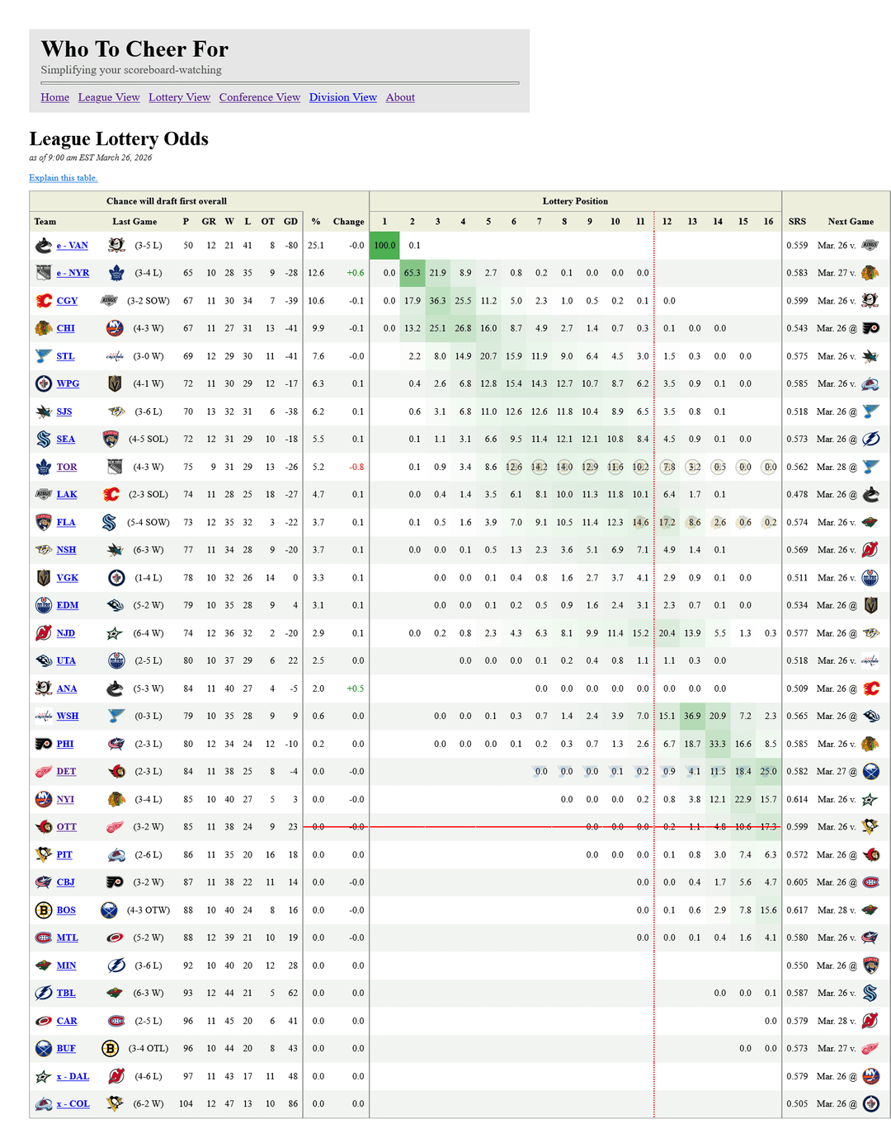Click the SRS column header
The width and height of the screenshot is (891, 1147).
[797, 222]
